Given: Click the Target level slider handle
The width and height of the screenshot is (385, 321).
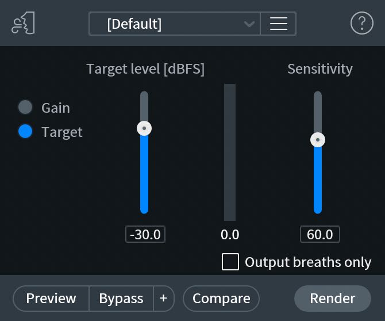Looking at the screenshot, I should [x=144, y=128].
